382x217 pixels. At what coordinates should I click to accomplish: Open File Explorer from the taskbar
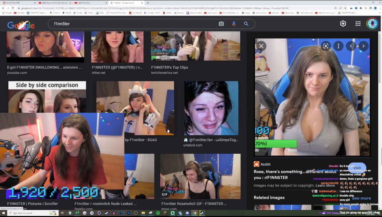pyautogui.click(x=143, y=213)
